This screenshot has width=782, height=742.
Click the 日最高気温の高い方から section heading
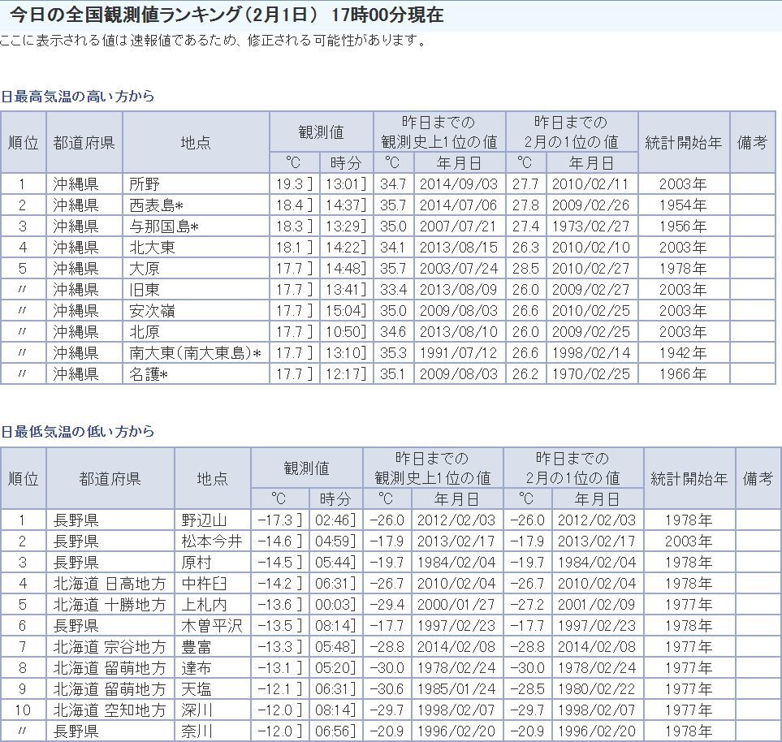(x=77, y=97)
